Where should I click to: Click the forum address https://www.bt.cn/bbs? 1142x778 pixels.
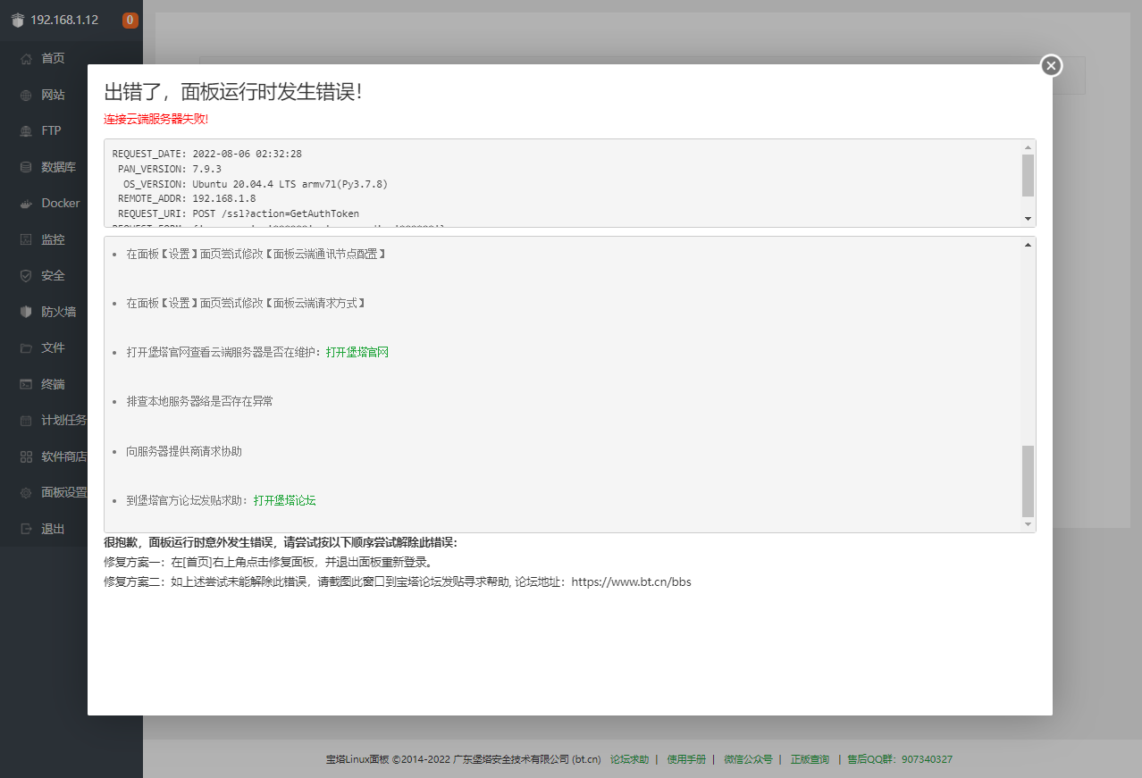[x=631, y=582]
